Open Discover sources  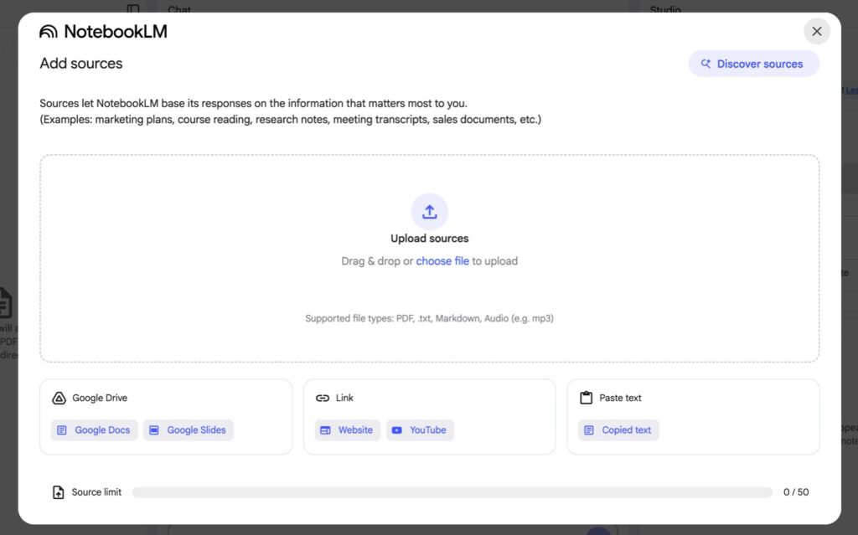coord(753,64)
